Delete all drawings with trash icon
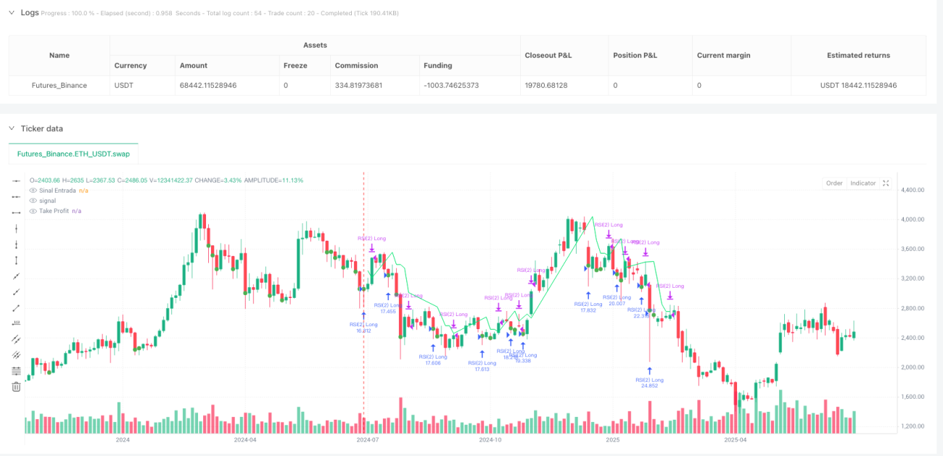Image resolution: width=943 pixels, height=456 pixels. click(x=16, y=387)
